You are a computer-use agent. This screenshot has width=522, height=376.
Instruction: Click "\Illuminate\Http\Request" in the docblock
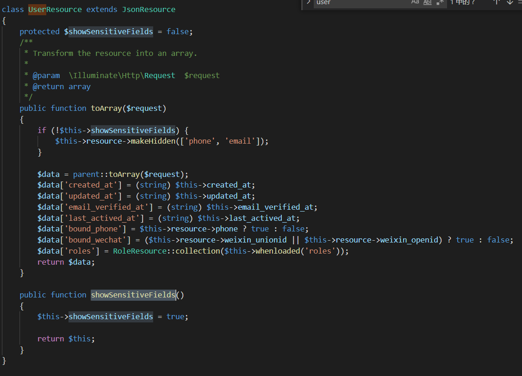pyautogui.click(x=122, y=76)
